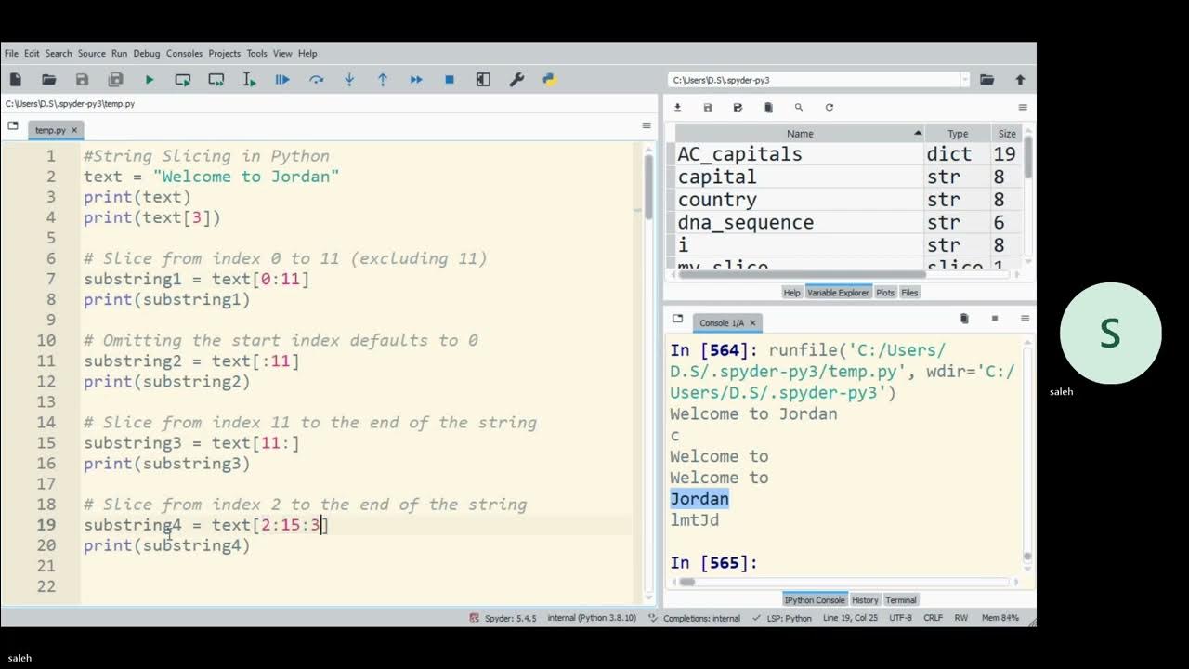Image resolution: width=1189 pixels, height=669 pixels.
Task: Select the AC_capitals variable row
Action: pos(848,154)
